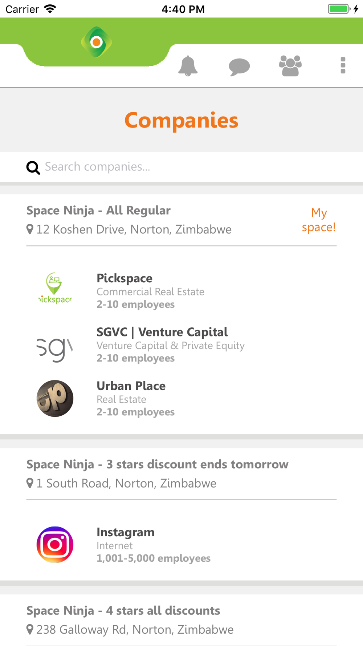
Task: Open the Urban Place logo thumbnail
Action: (55, 399)
